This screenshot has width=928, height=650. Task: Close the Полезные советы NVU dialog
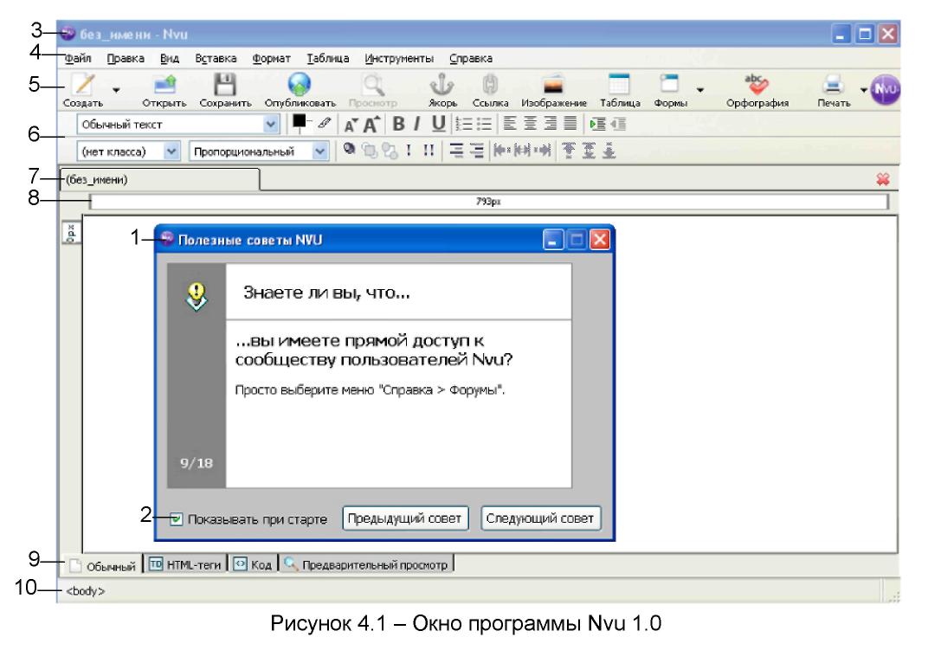[x=600, y=240]
